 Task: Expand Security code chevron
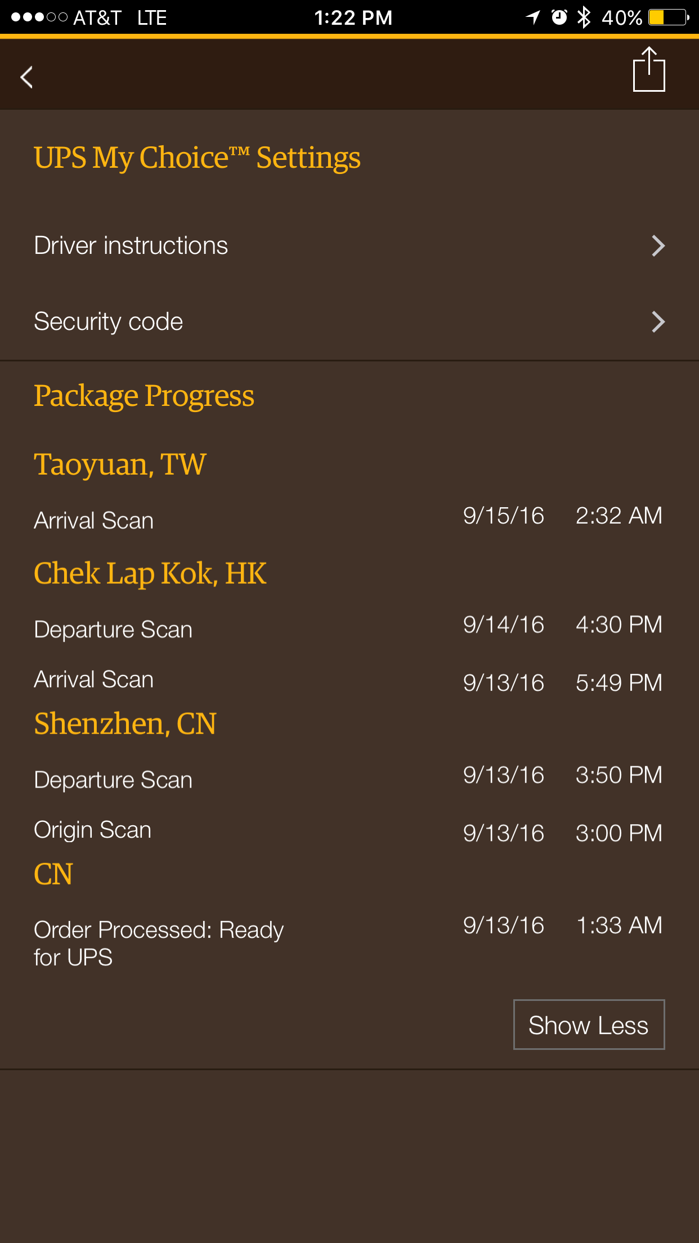click(658, 322)
